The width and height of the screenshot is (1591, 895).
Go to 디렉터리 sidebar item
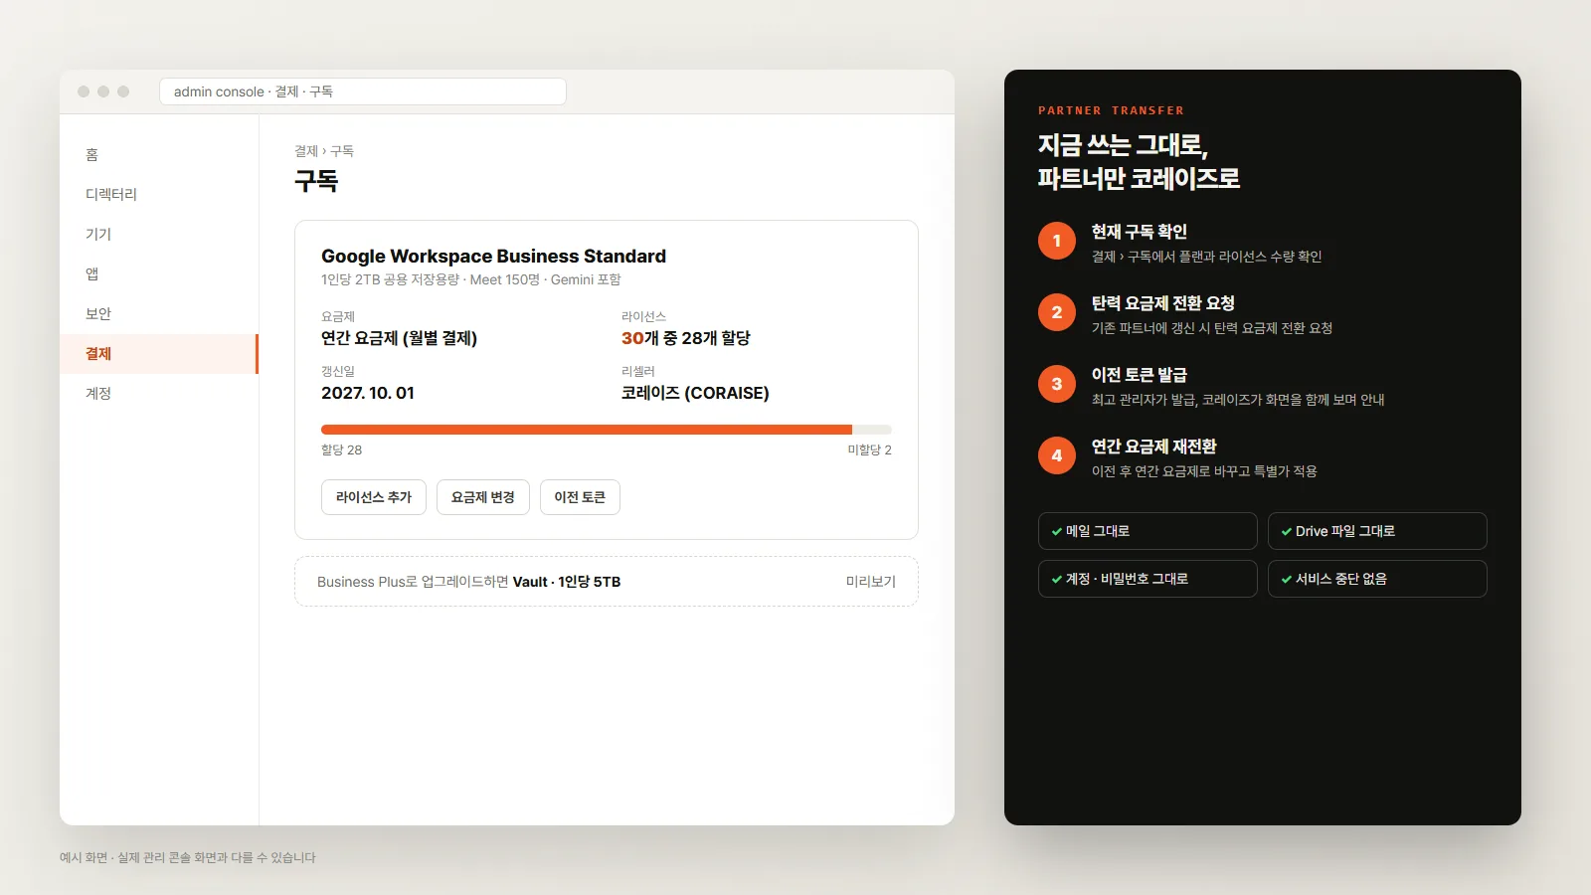point(159,195)
